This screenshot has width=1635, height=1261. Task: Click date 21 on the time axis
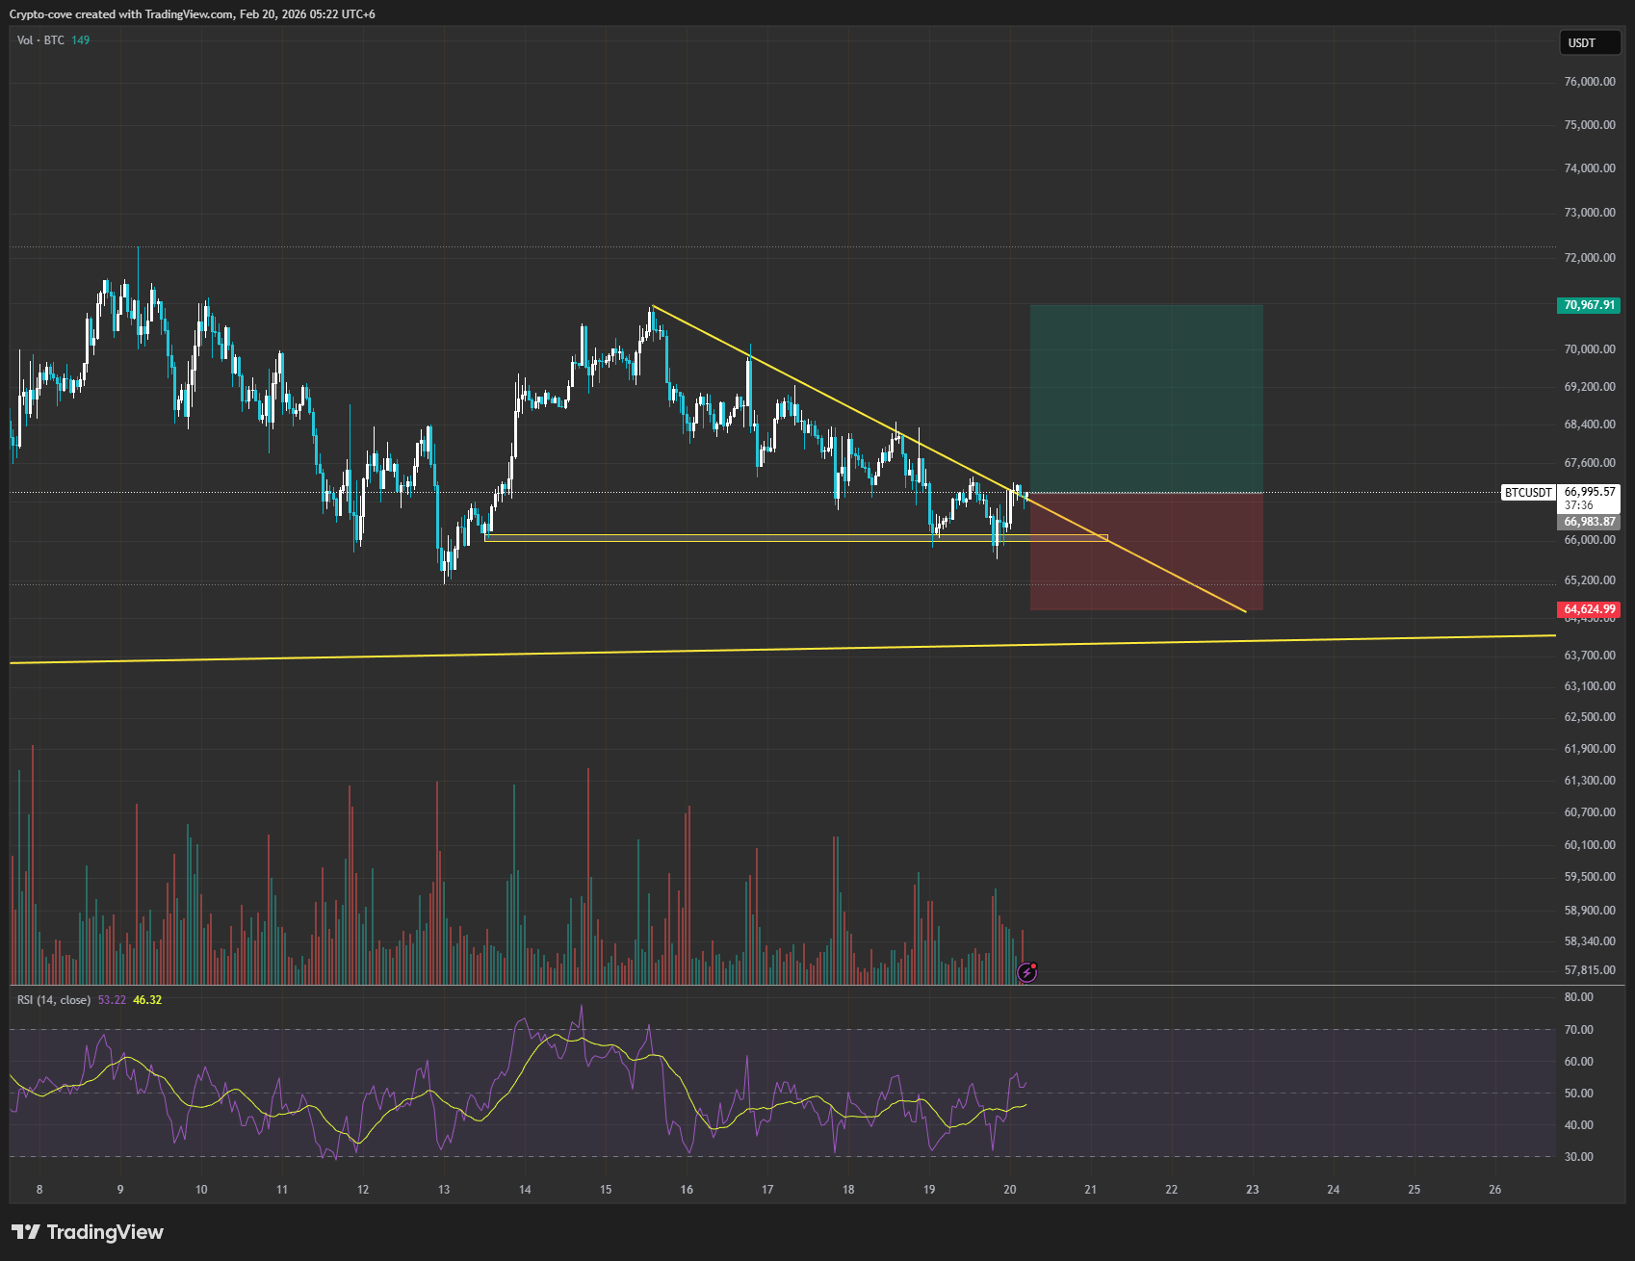click(1091, 1190)
